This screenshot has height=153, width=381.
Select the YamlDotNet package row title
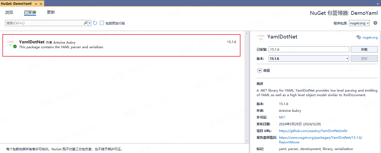[x=32, y=42]
